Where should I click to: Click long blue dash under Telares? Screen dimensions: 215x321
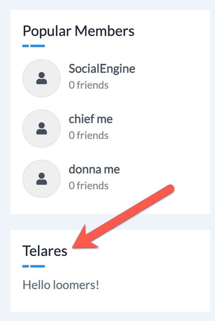pos(37,266)
